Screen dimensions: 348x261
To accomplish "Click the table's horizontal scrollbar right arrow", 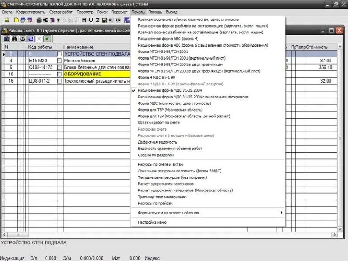I will click(x=334, y=234).
